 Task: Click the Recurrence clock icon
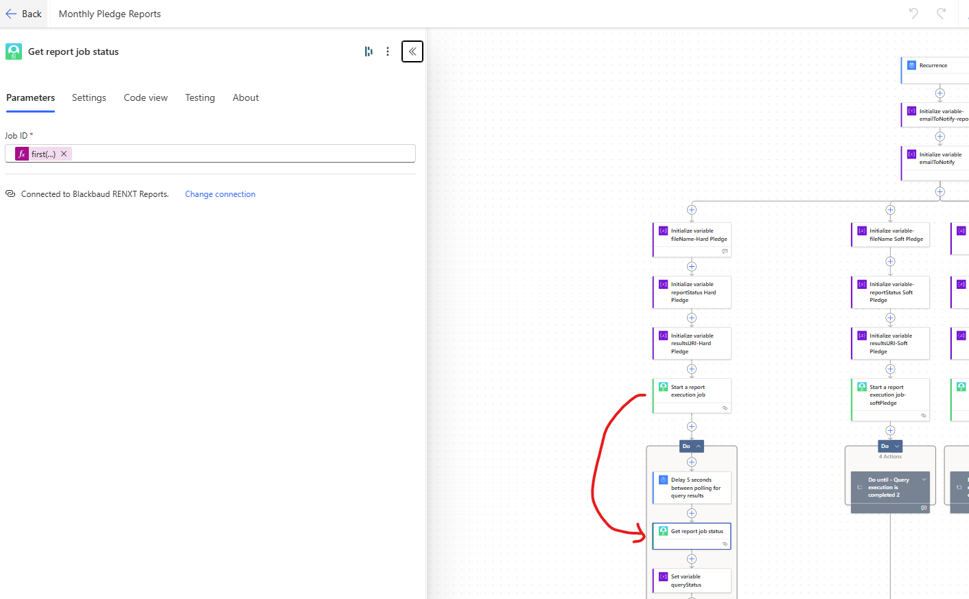click(x=911, y=65)
